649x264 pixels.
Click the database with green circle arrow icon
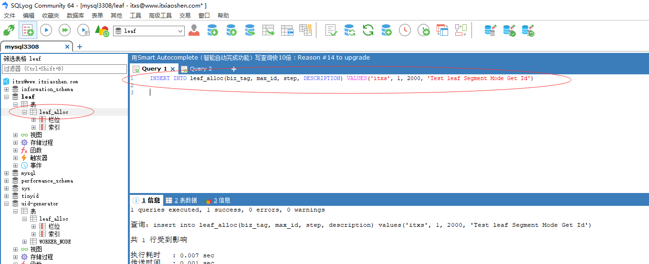pos(387,30)
